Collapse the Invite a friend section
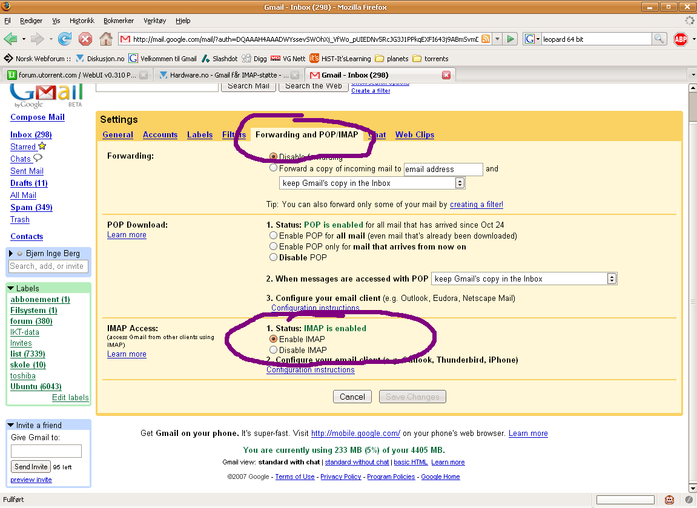The image size is (697, 508). [11, 425]
